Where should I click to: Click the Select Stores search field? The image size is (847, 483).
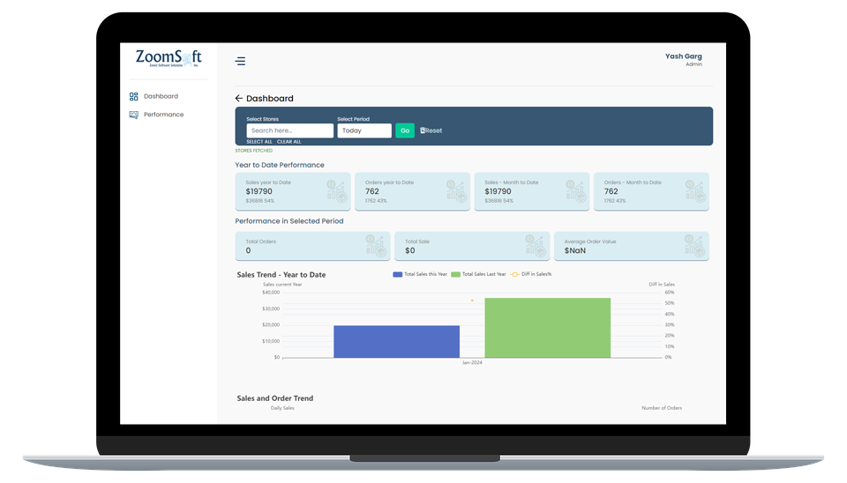click(290, 130)
